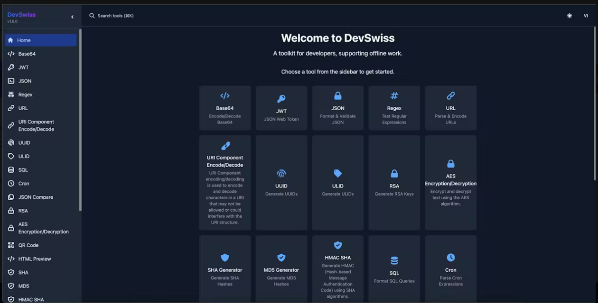Click the SQL database icon in sidebar
The image size is (598, 303).
coord(11,170)
